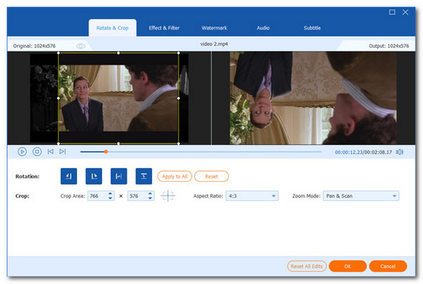Toggle original preview eye icon
Viewport: 423px width, 284px height.
click(x=80, y=46)
